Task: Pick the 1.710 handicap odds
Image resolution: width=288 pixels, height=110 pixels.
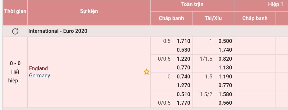Action: [x=183, y=41]
